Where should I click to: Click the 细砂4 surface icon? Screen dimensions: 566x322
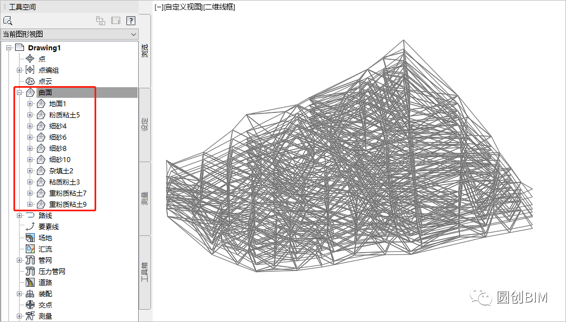[41, 126]
